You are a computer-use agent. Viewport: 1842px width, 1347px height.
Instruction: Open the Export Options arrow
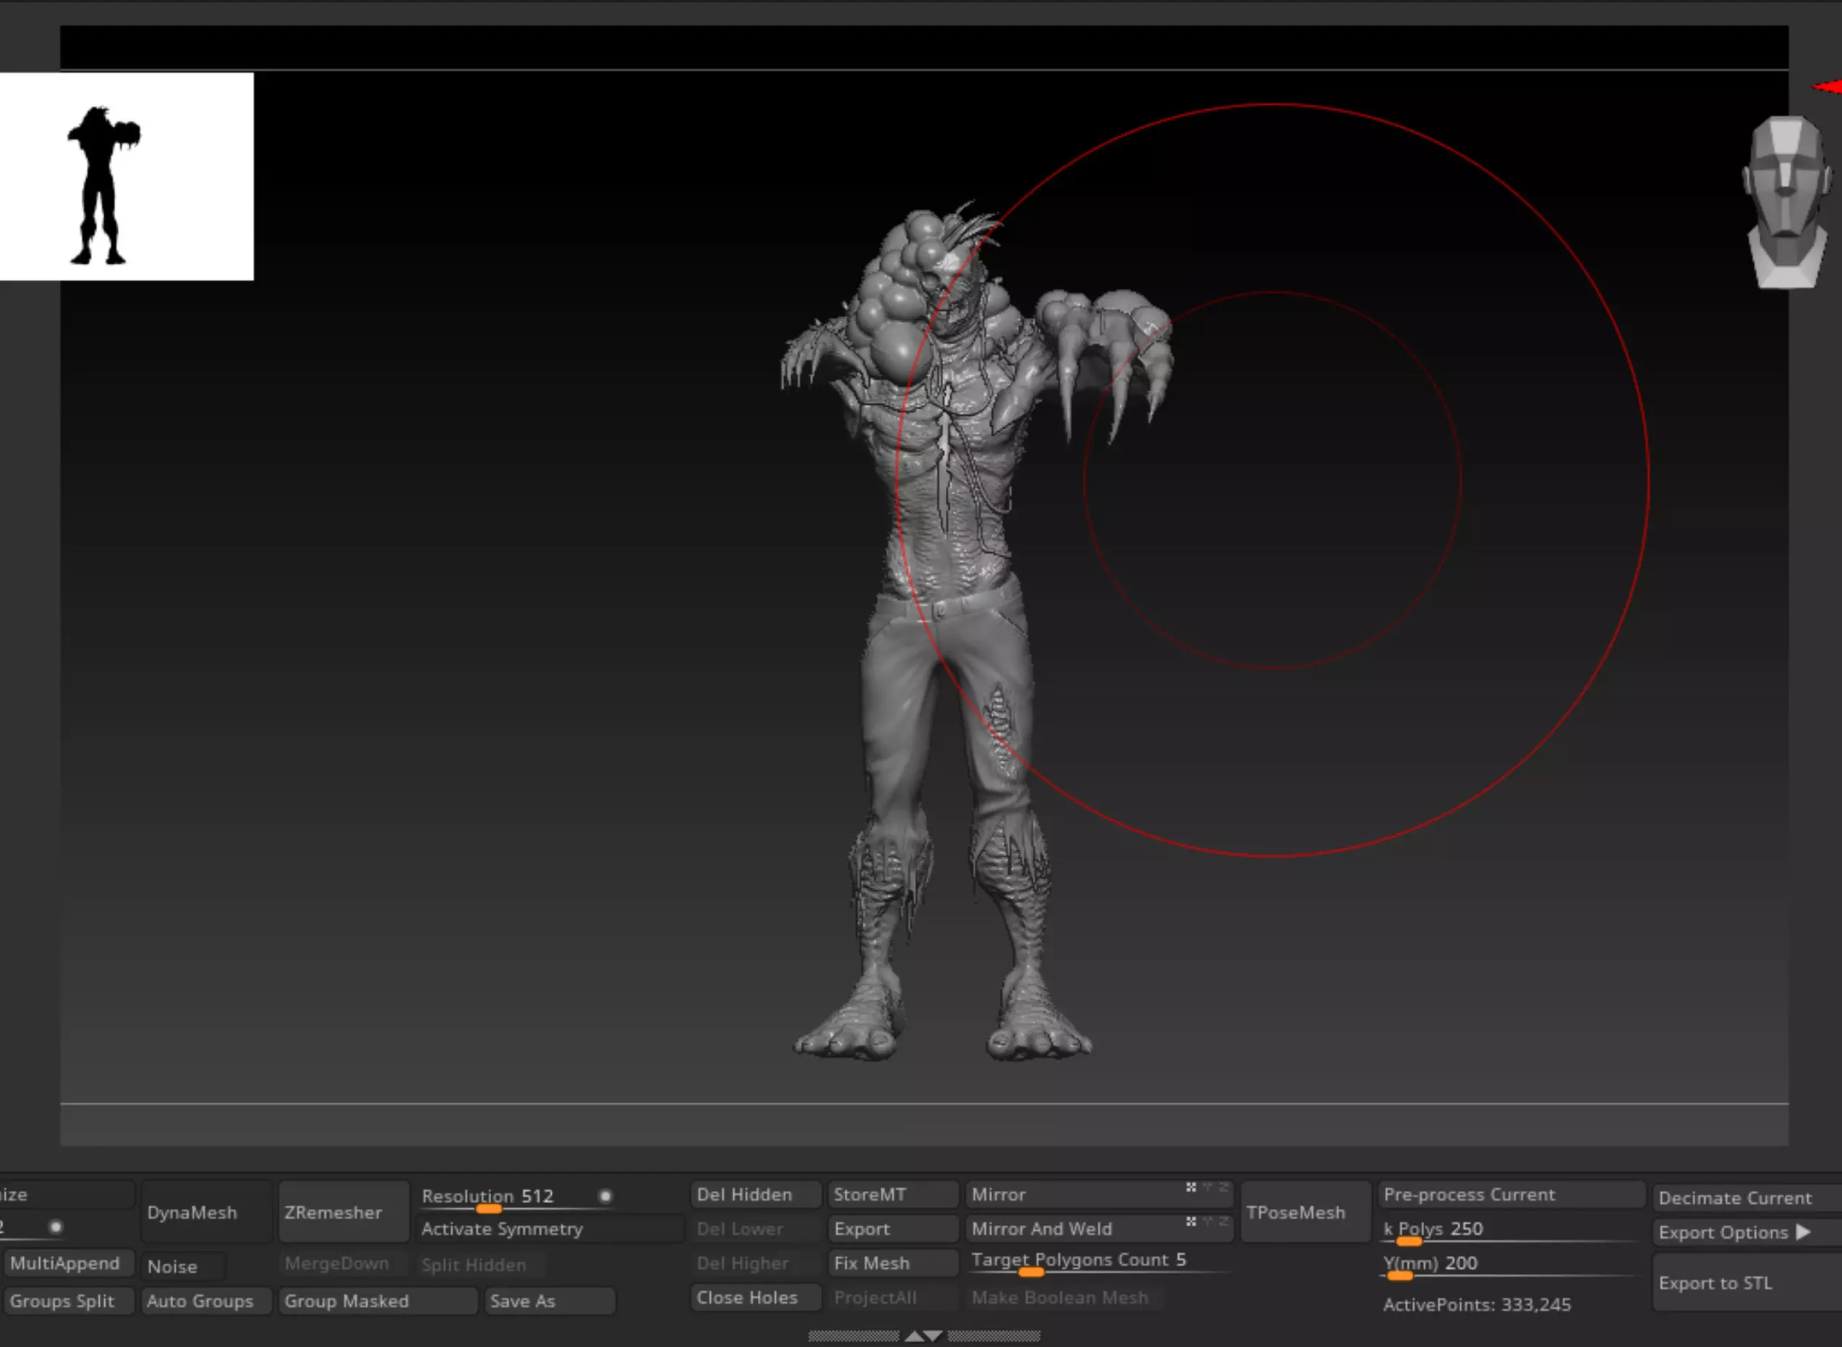tap(1803, 1232)
